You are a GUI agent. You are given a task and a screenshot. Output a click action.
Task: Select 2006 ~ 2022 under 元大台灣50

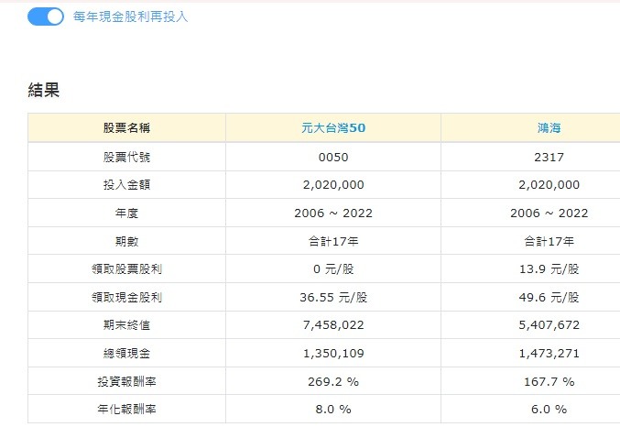pos(333,213)
